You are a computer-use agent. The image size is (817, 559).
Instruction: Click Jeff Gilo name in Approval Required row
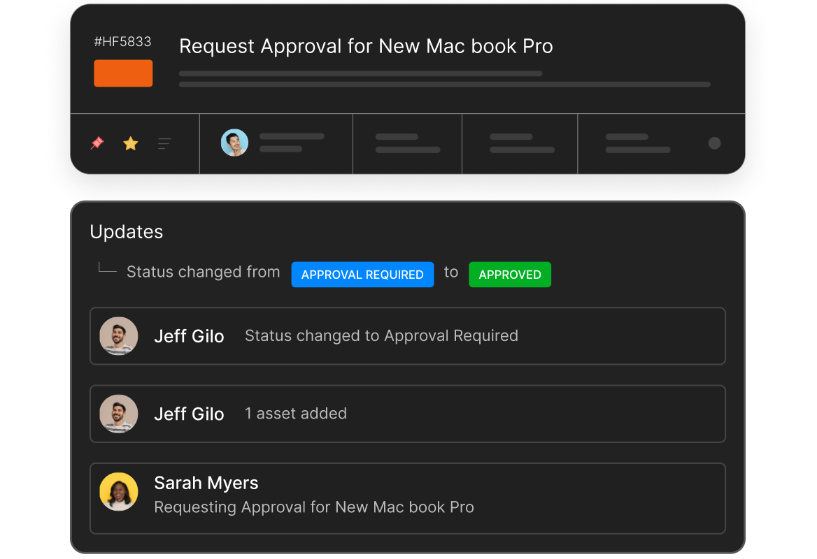189,336
